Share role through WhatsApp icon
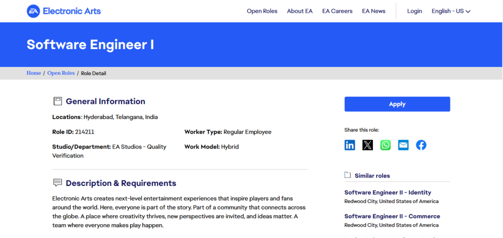The height and width of the screenshot is (238, 503). click(386, 145)
